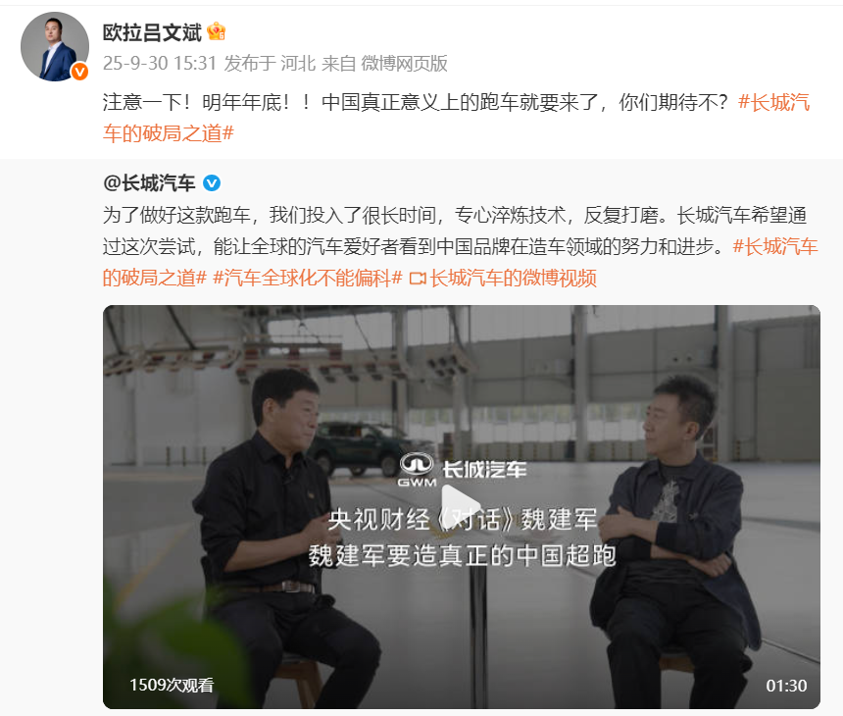
Task: Click the 01:30 video duration label
Action: (786, 686)
